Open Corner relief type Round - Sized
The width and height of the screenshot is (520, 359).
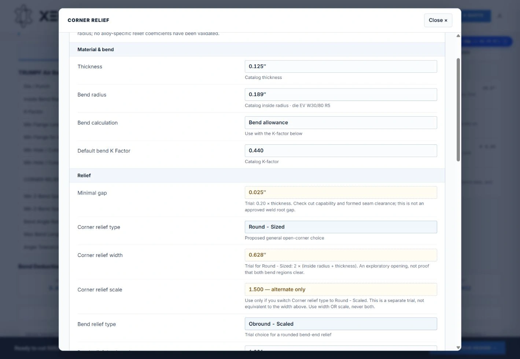point(341,227)
